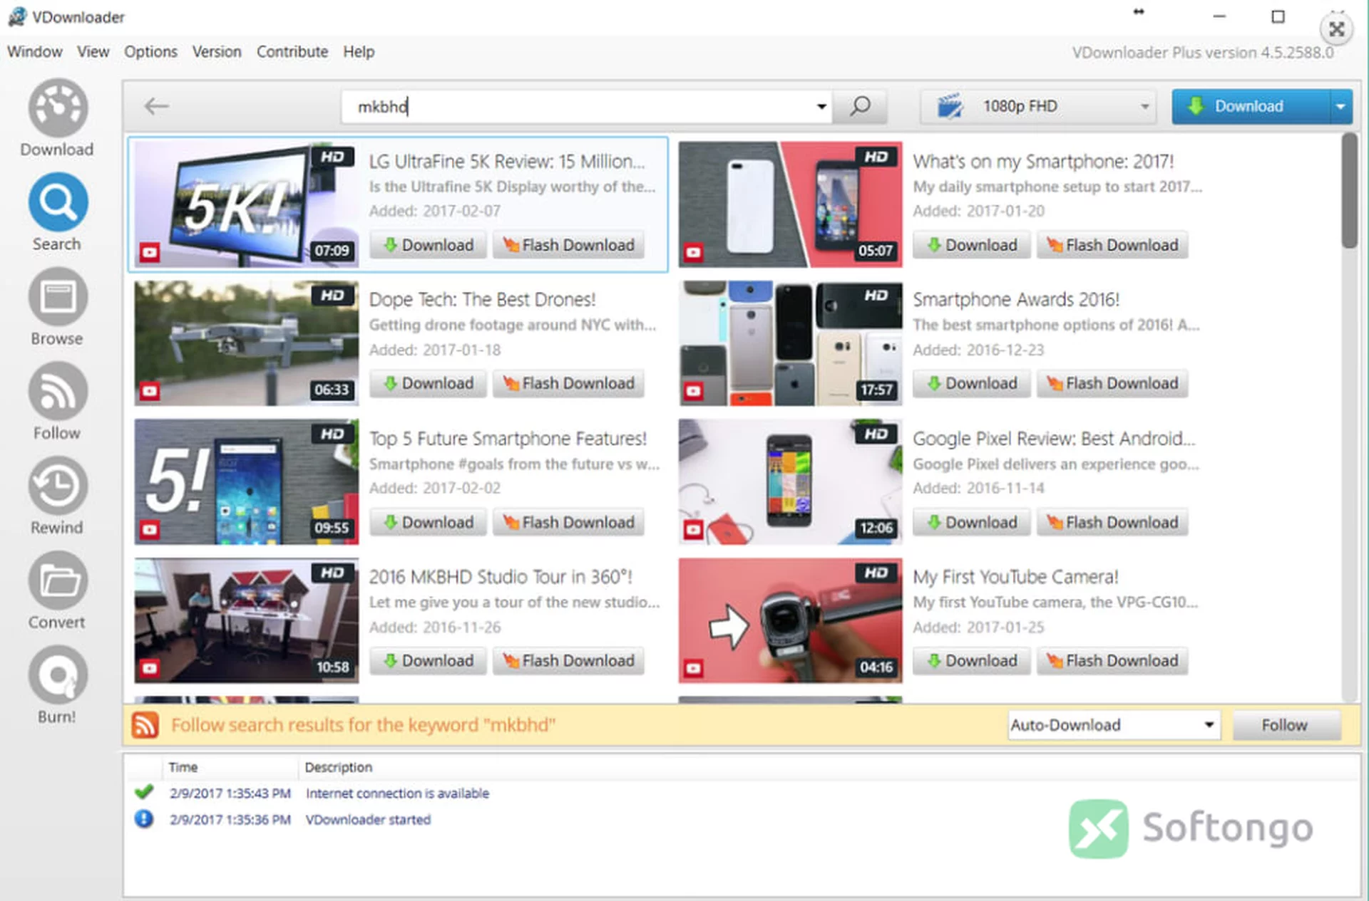The height and width of the screenshot is (901, 1369).
Task: Open the Auto-Download combo box
Action: tap(1114, 725)
